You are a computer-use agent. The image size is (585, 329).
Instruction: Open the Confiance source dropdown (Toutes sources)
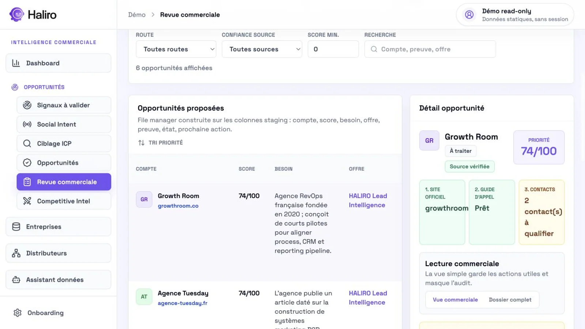tap(262, 49)
